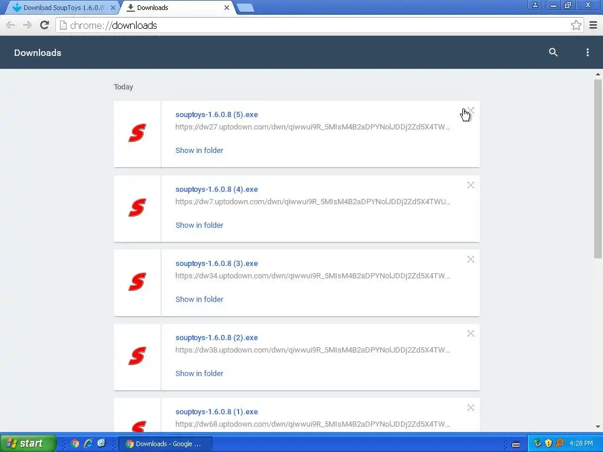Open souptoys-1.6.0.8 (4).exe file link
603x452 pixels.
(x=217, y=189)
